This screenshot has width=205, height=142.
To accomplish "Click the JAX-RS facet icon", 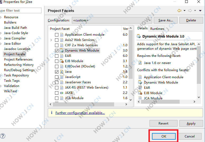I will pos(62,88).
